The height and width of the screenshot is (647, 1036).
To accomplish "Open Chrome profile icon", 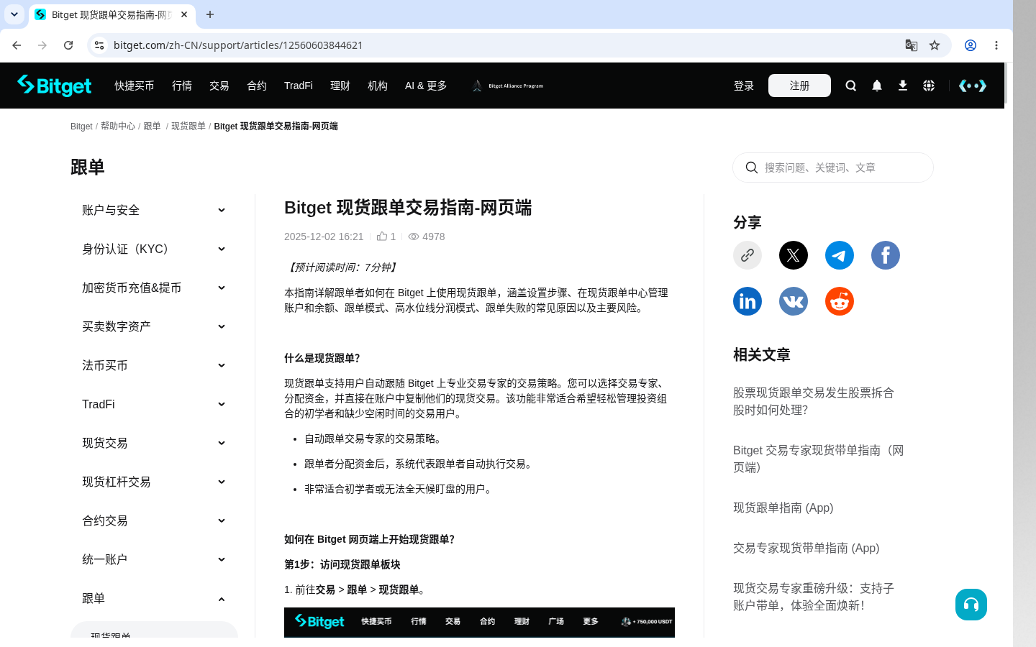I will (971, 45).
